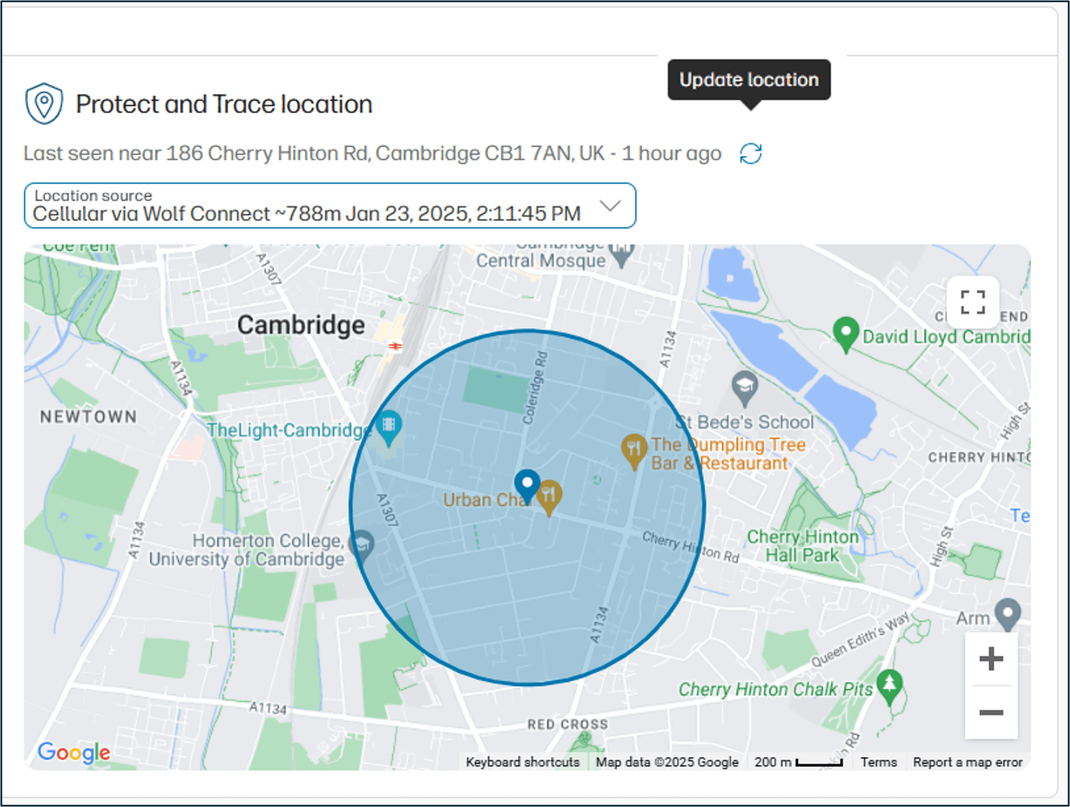Click the Google logo on the map
The height and width of the screenshot is (807, 1070).
pyautogui.click(x=73, y=752)
